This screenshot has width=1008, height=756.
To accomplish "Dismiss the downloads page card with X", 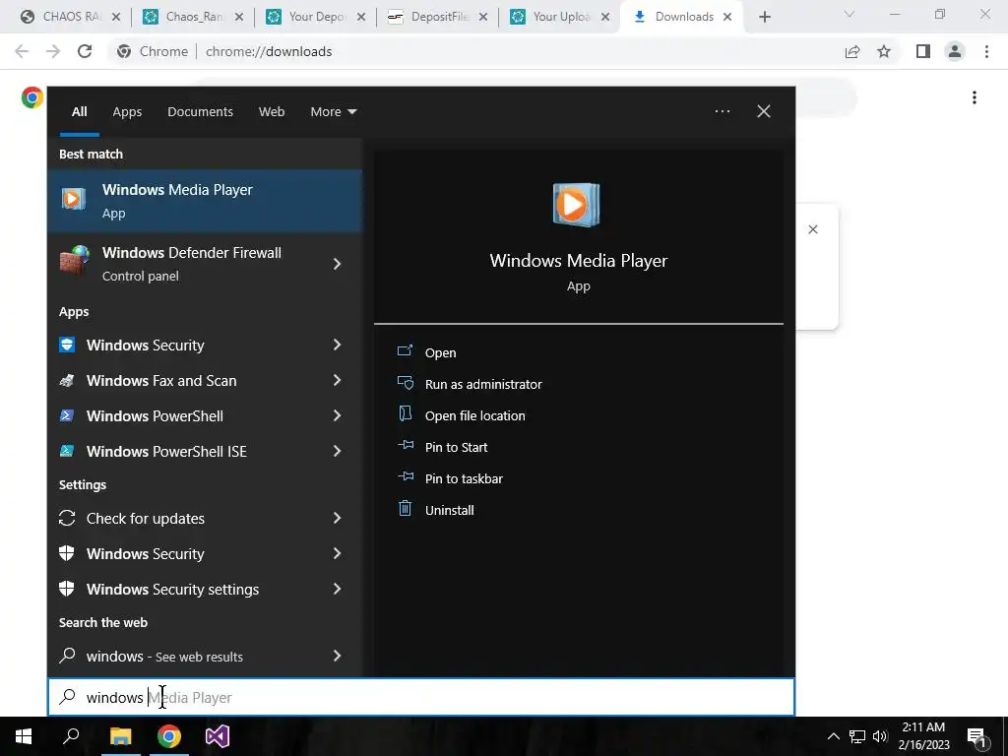I will tap(812, 229).
